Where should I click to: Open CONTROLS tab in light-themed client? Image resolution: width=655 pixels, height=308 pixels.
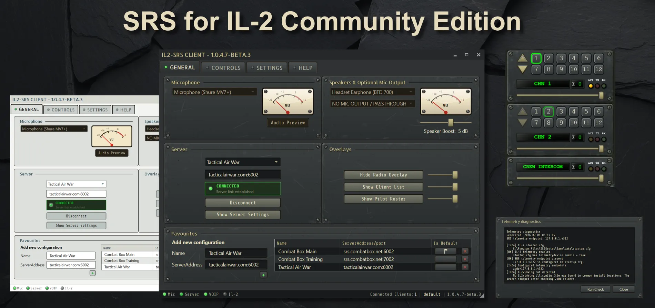61,110
